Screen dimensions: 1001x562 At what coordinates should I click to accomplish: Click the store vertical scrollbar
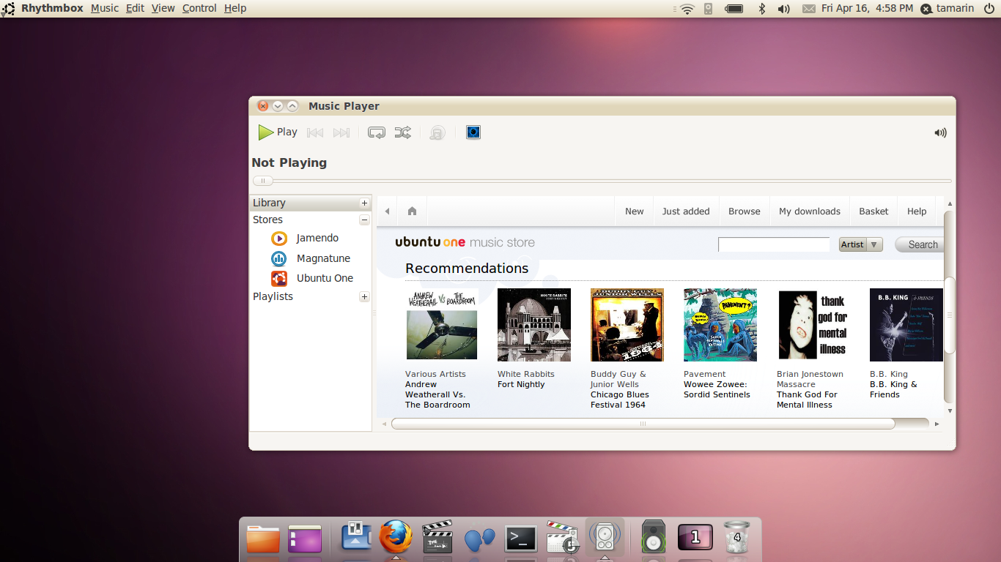(950, 315)
